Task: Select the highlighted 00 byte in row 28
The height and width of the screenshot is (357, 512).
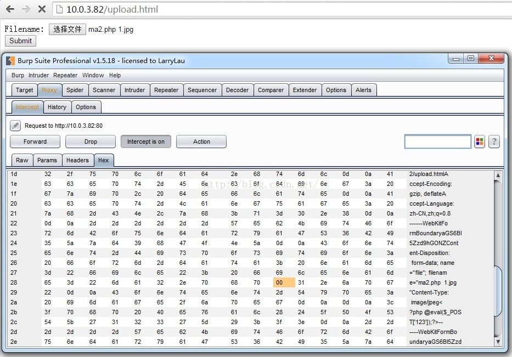Action: point(284,282)
